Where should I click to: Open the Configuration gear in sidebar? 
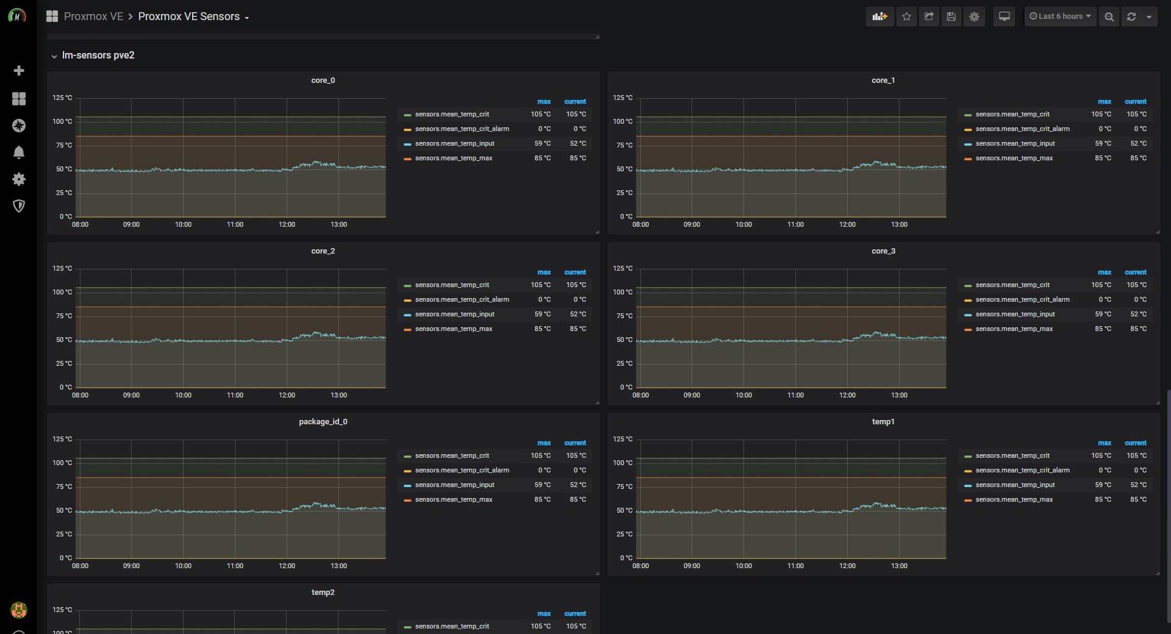click(19, 179)
